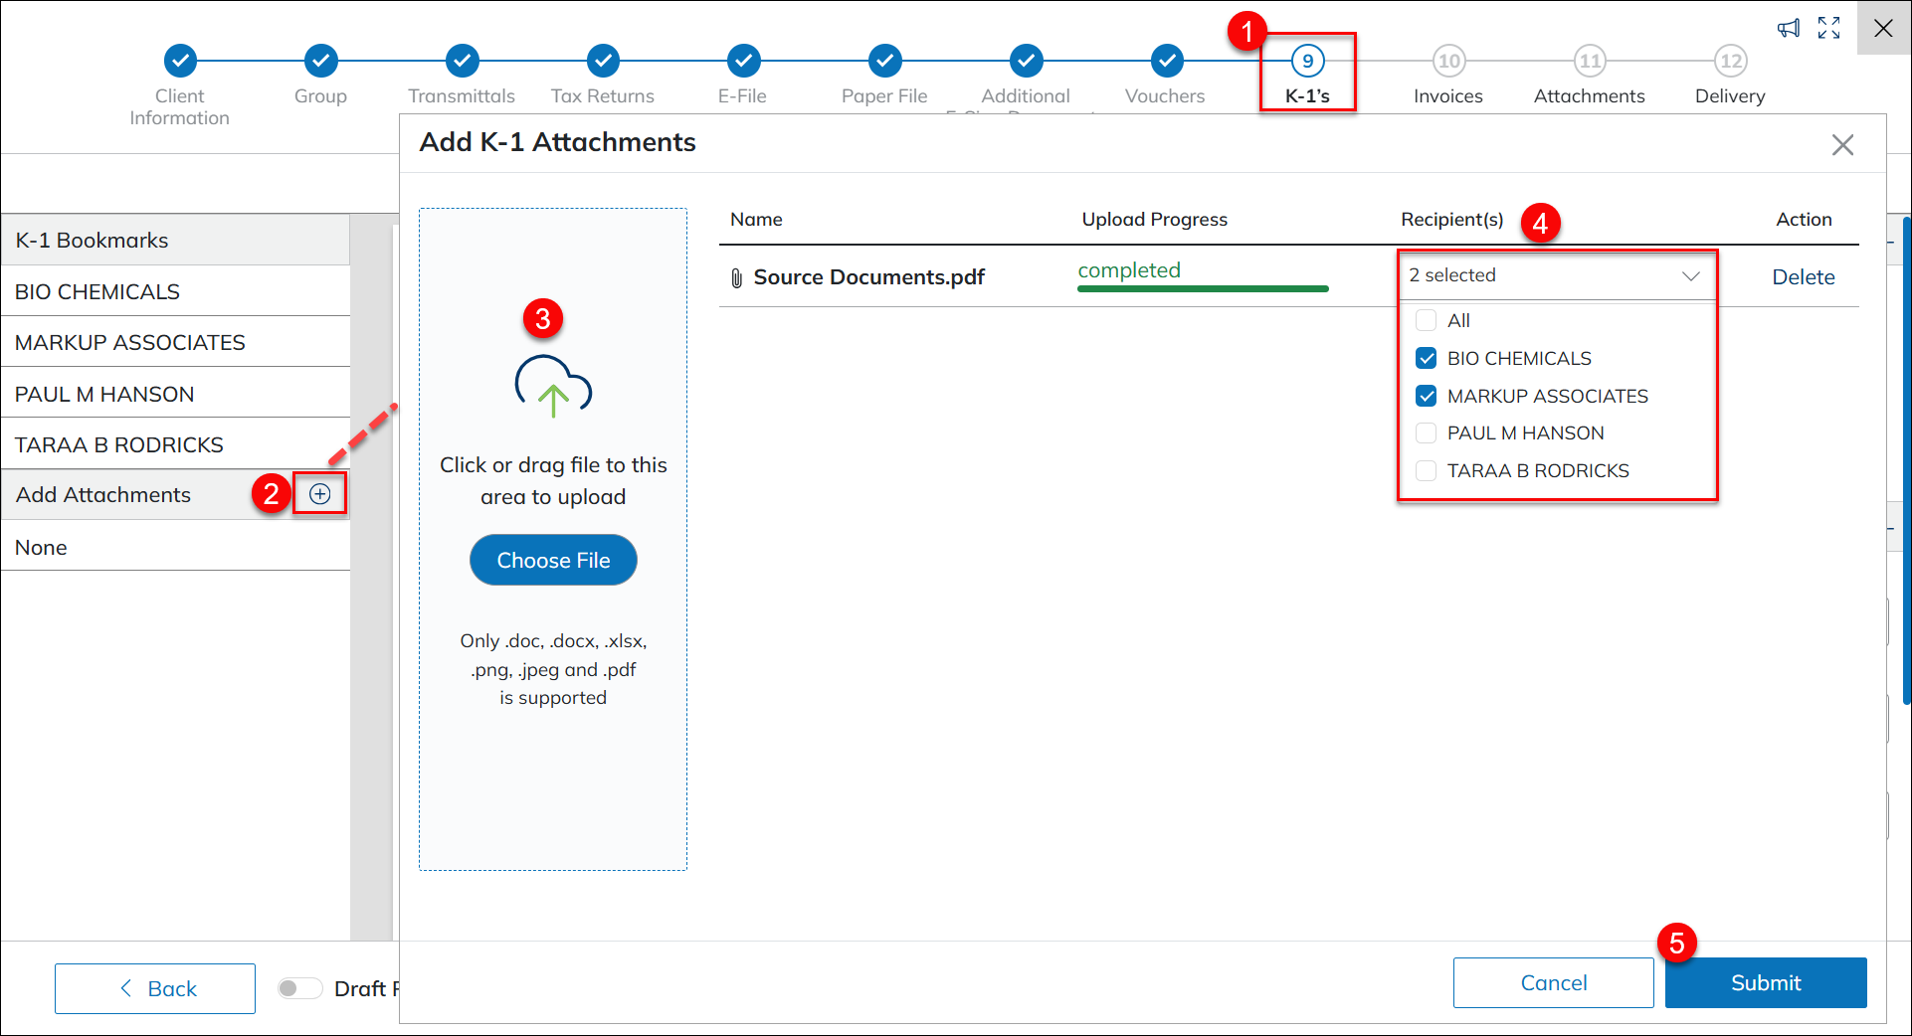Click the announcements megaphone icon
This screenshot has height=1036, width=1912.
1789,28
